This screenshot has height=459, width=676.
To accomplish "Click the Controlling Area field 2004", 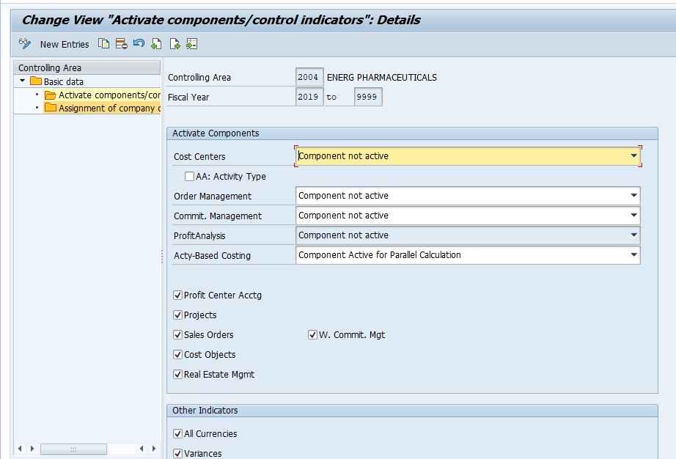I will pyautogui.click(x=309, y=77).
